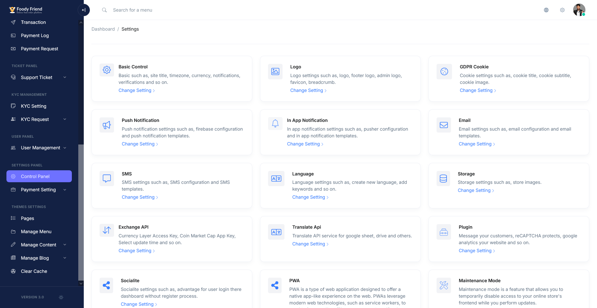Expand the Manage Content menu
The height and width of the screenshot is (308, 597).
39,245
